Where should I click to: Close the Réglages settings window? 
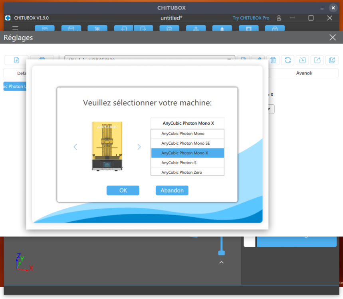coord(333,37)
